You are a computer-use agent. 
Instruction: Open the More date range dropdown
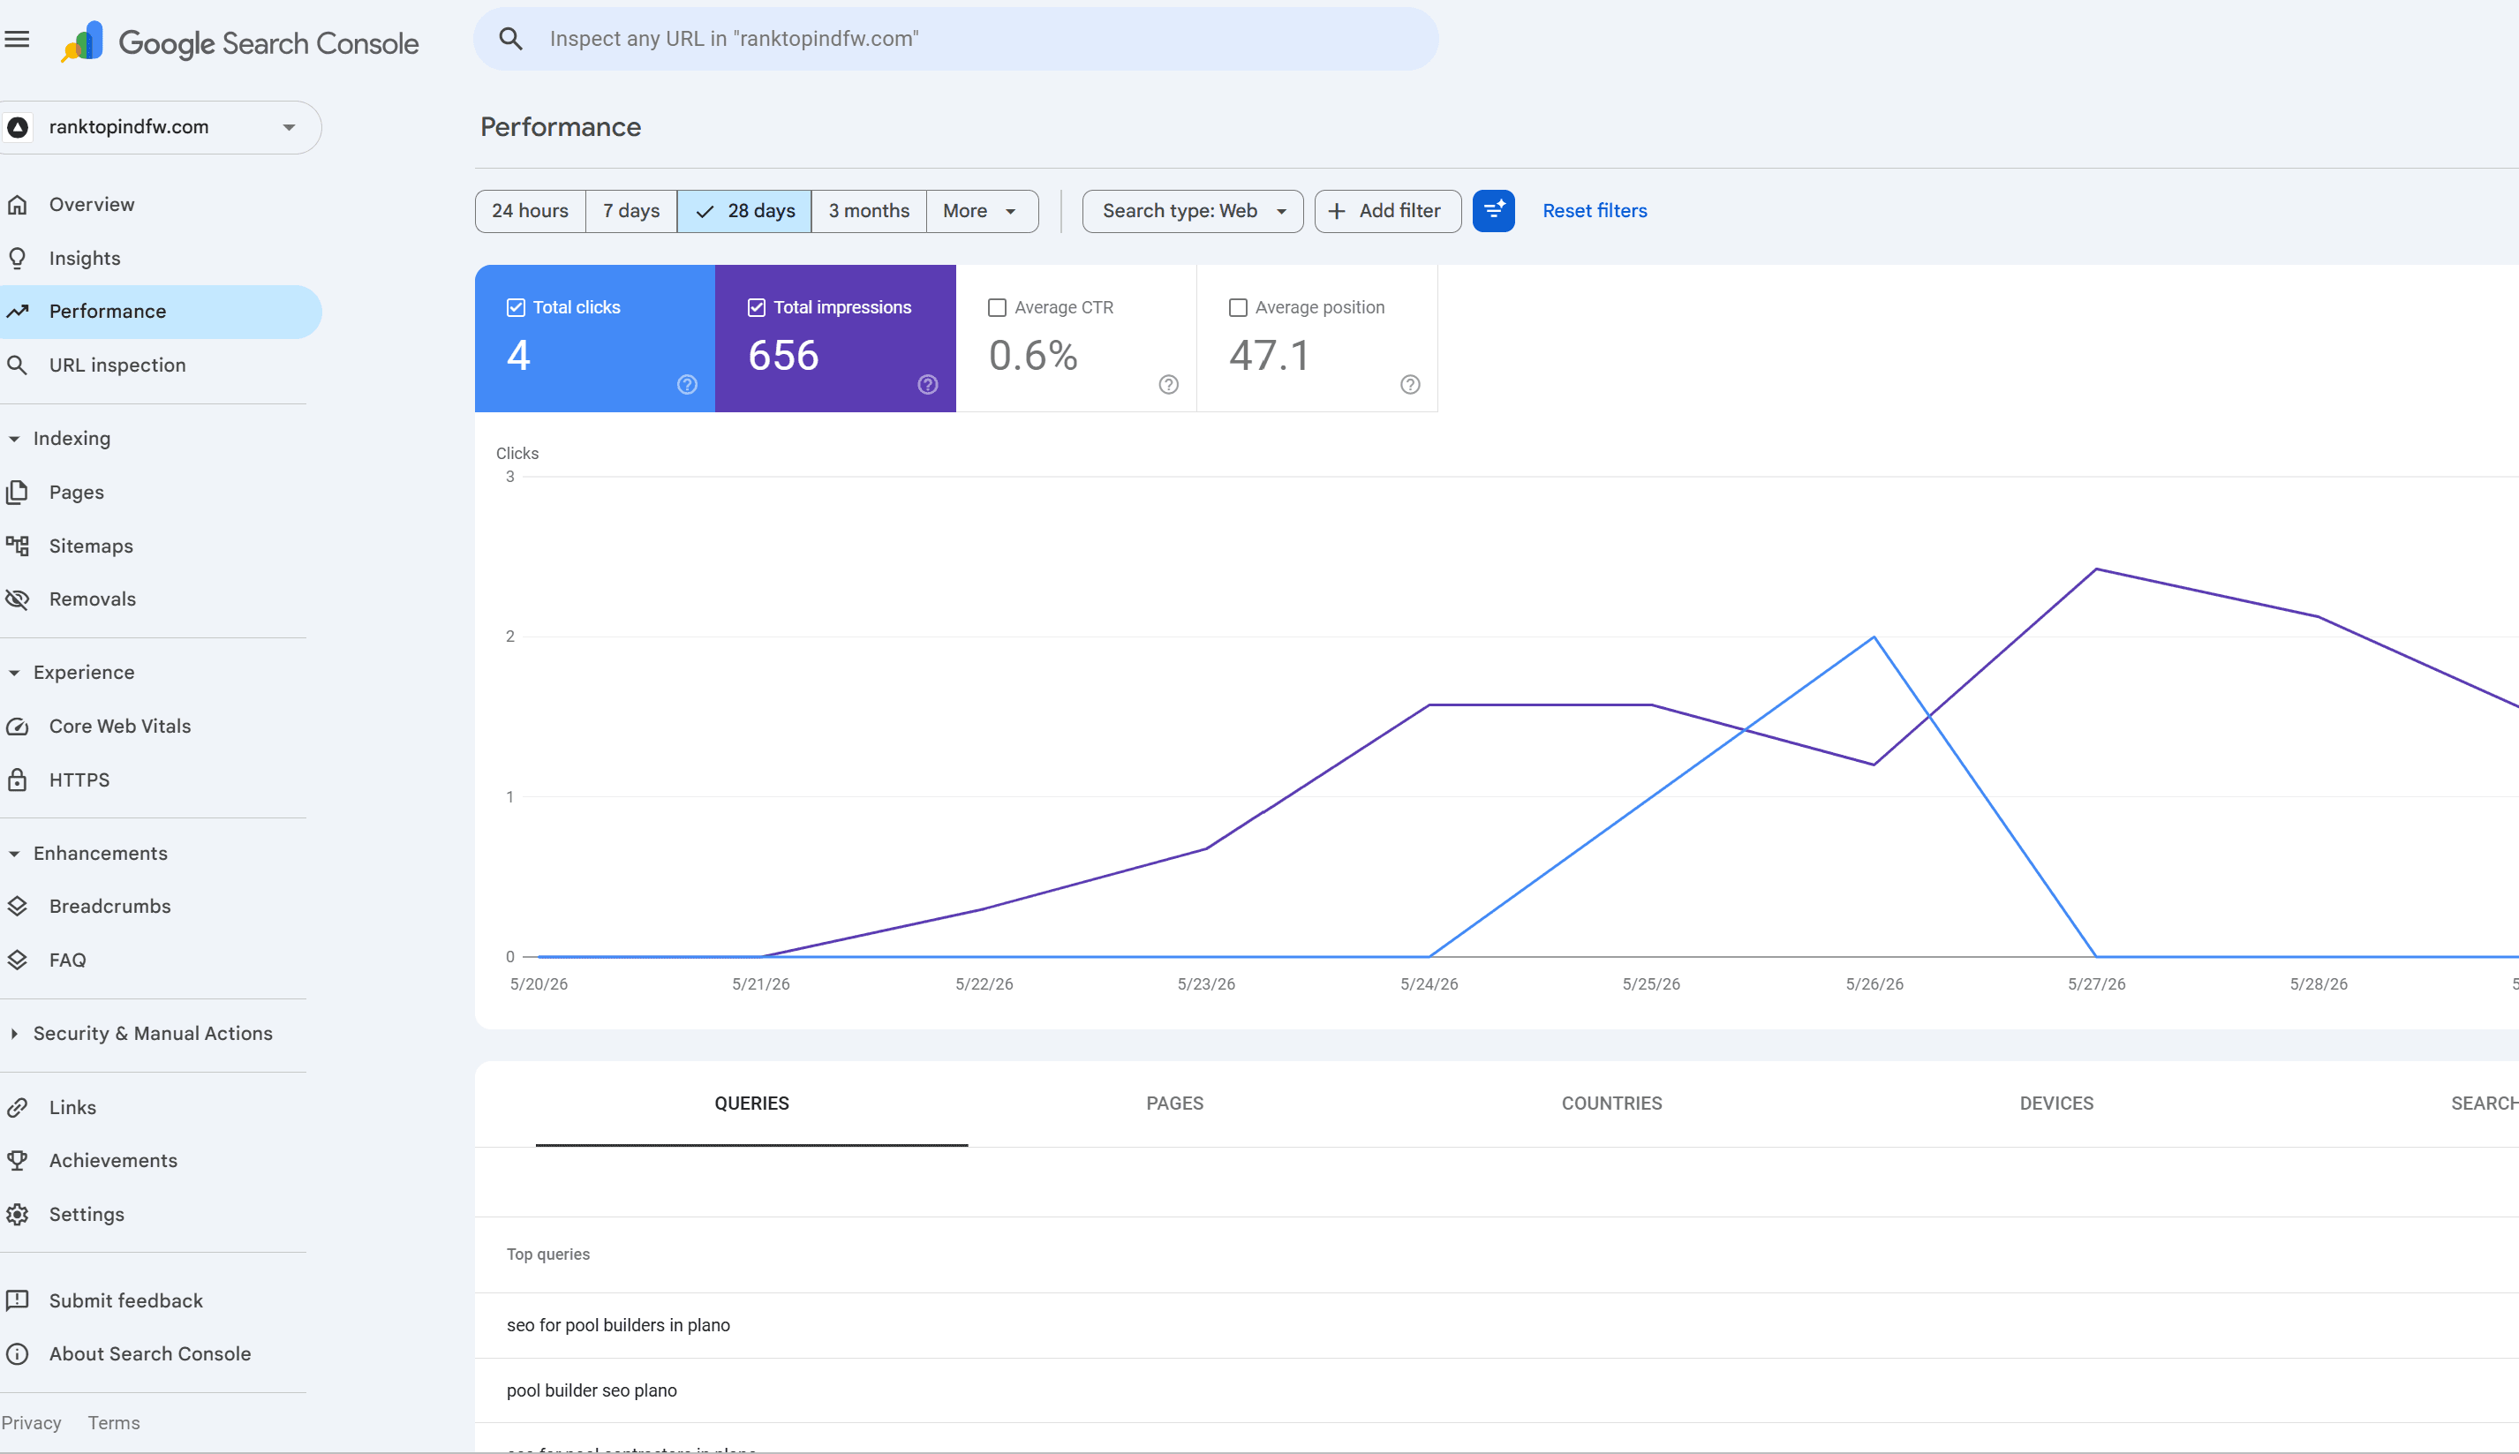pyautogui.click(x=983, y=211)
